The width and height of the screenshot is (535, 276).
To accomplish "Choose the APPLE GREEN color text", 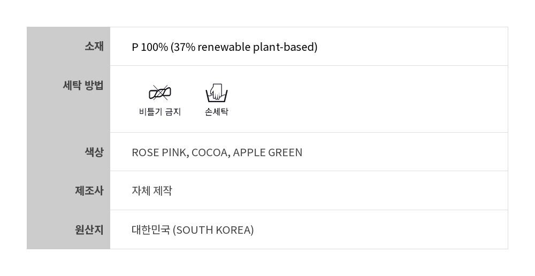I will pos(267,152).
